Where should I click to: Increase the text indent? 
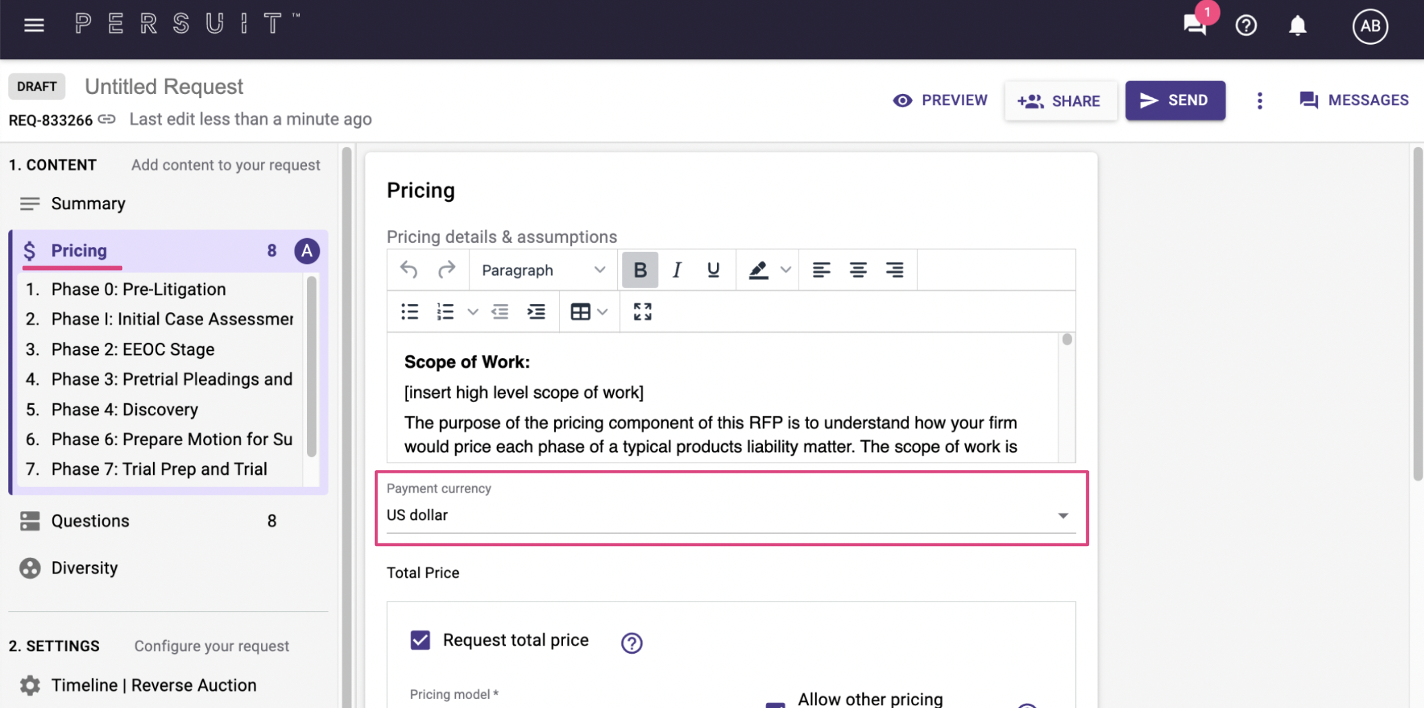(x=536, y=311)
